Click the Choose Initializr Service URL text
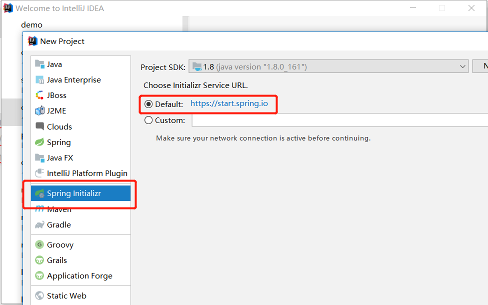This screenshot has height=305, width=488. (x=195, y=85)
